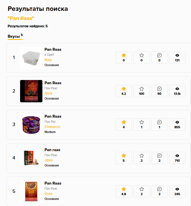191x206 pixels.
Task: Click the outlined star count on Chabacco Pan Raas
Action: 142,124
